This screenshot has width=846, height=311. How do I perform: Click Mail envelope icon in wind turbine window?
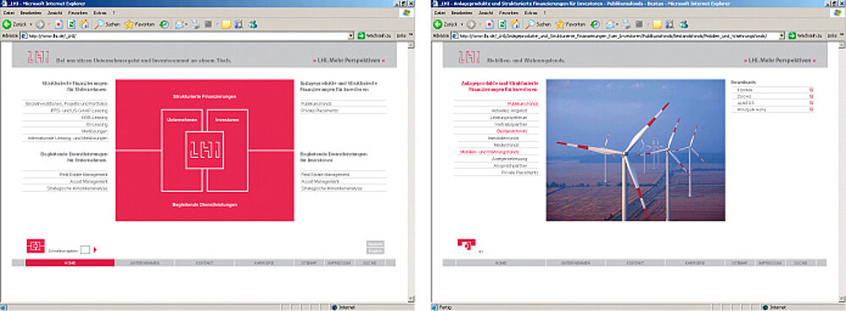[610, 25]
